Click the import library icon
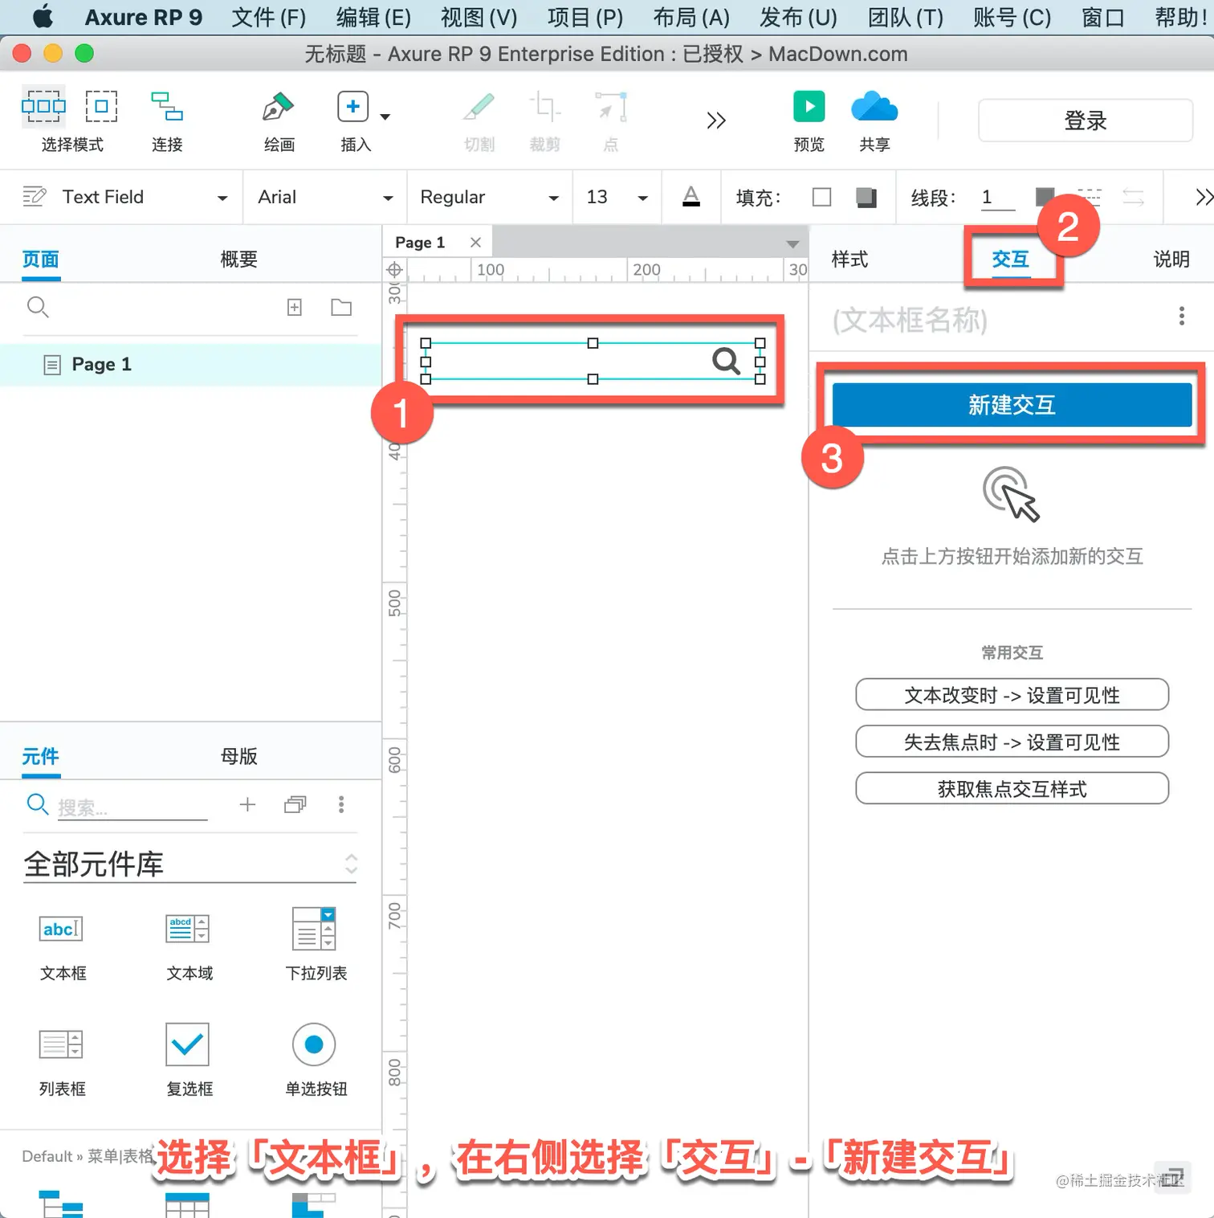 coord(295,804)
